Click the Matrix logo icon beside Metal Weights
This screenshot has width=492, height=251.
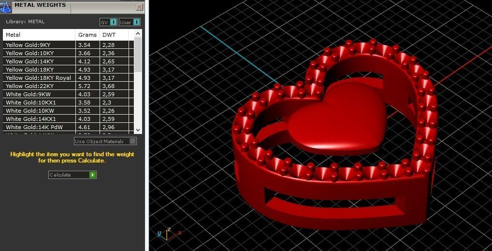pos(5,7)
